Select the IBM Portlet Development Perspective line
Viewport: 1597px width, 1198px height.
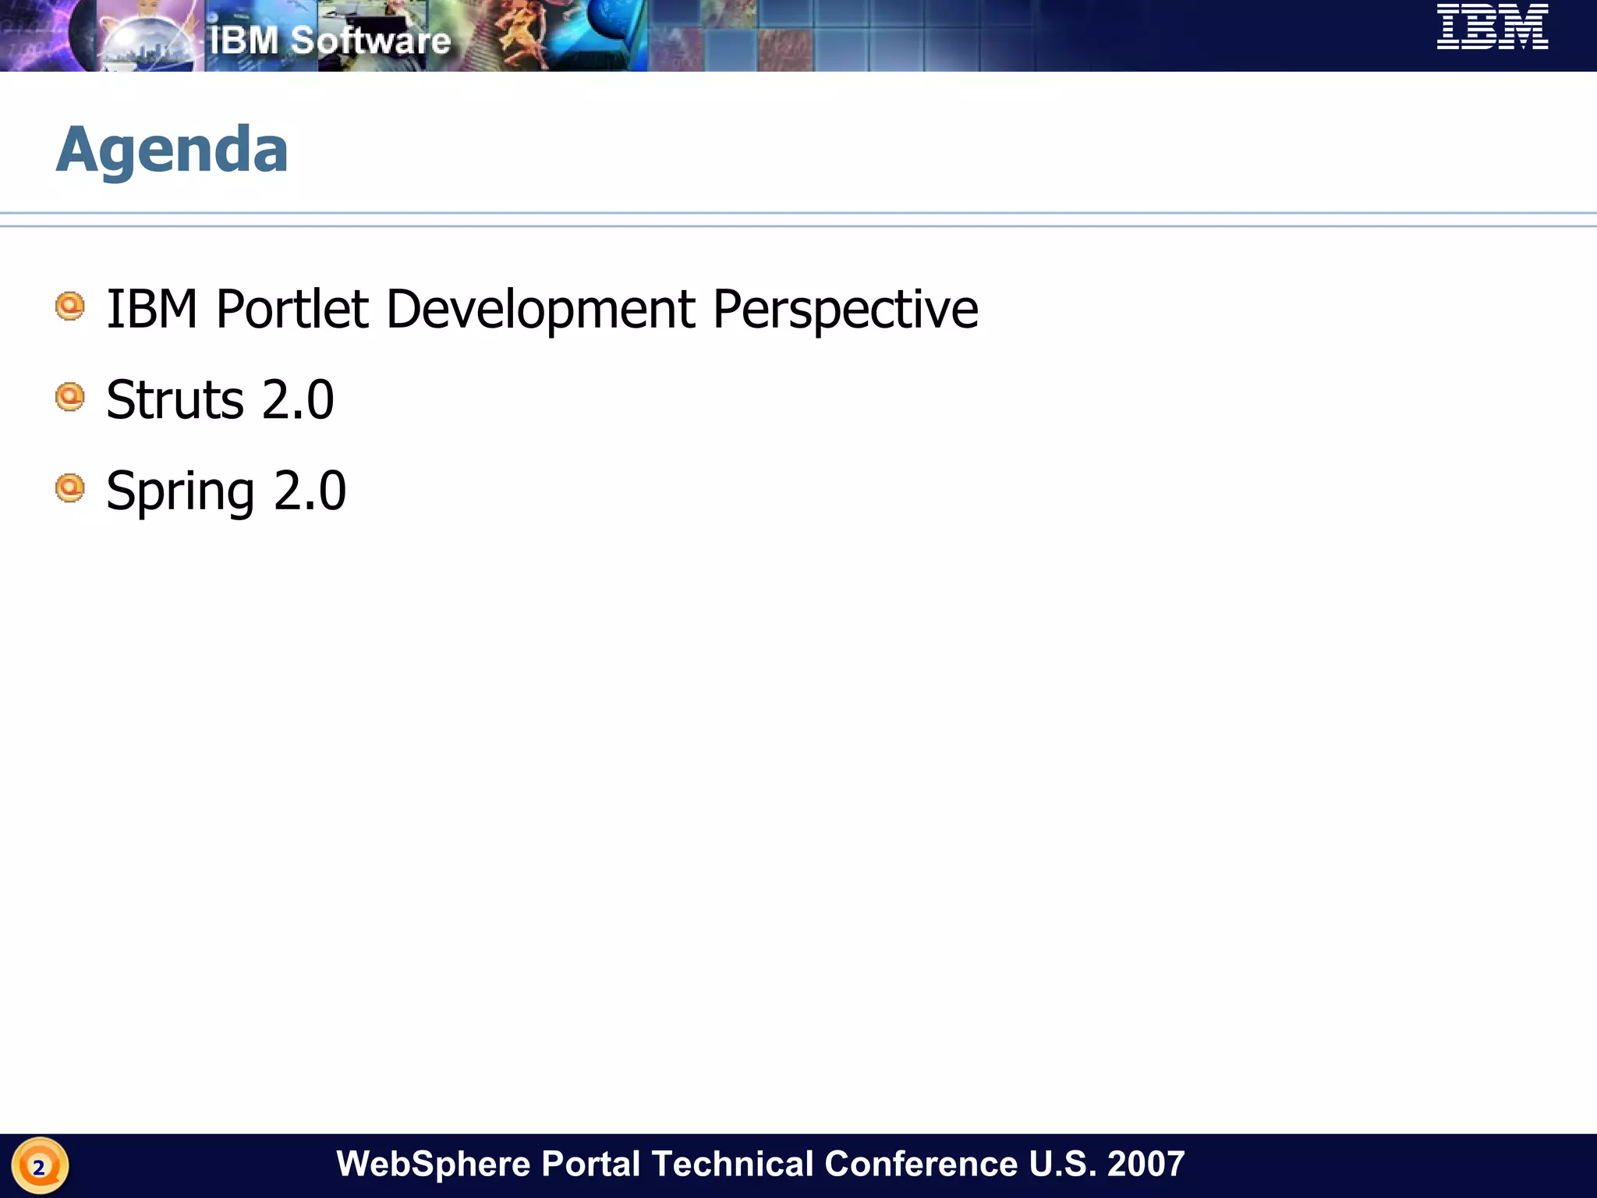click(541, 310)
